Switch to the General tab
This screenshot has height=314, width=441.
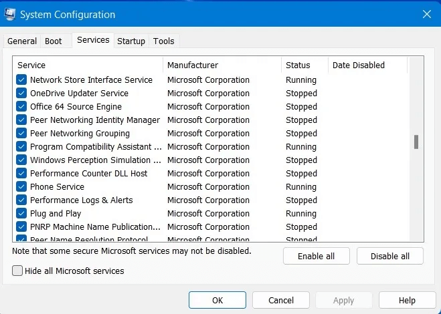coord(22,41)
